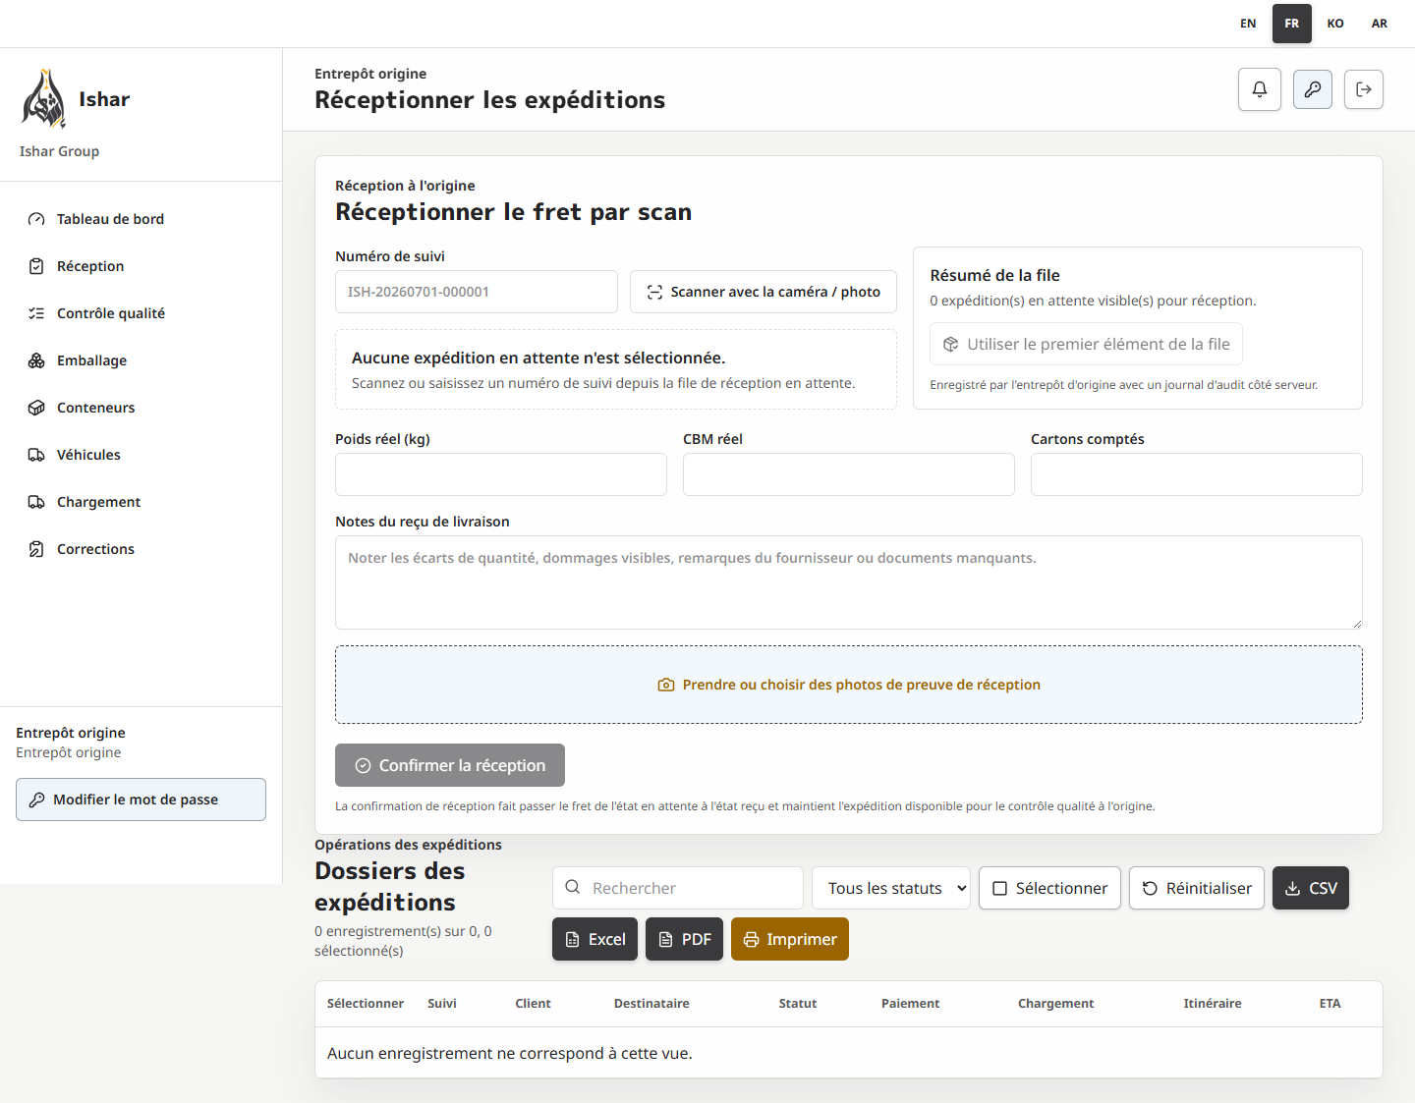Click Destinataire column header
Image resolution: width=1415 pixels, height=1103 pixels.
[651, 1004]
